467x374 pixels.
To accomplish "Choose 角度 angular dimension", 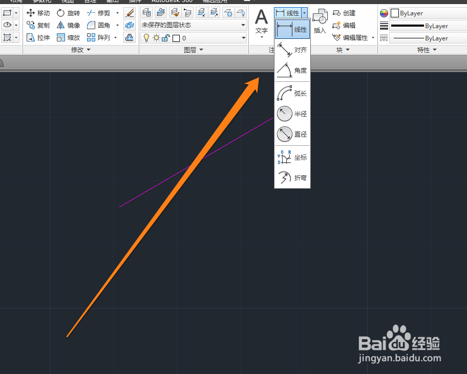I will tap(292, 70).
